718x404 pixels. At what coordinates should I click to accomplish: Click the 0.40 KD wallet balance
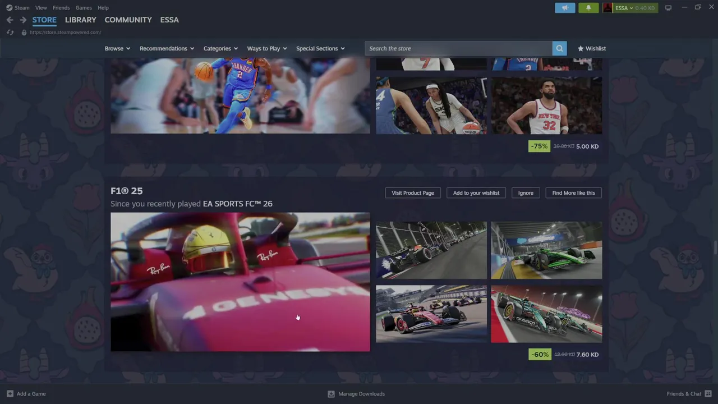pyautogui.click(x=645, y=8)
